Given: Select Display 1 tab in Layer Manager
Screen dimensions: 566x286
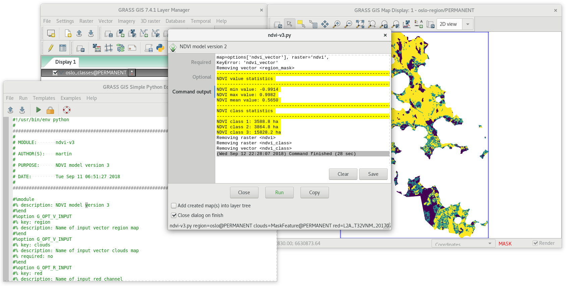Looking at the screenshot, I should 65,62.
